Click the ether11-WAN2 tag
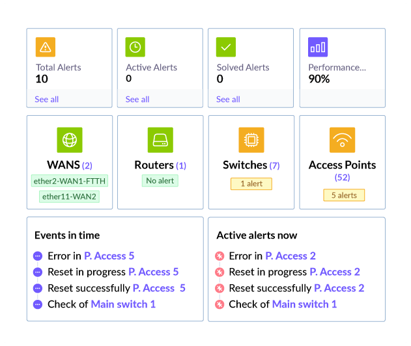This screenshot has height=346, width=411. pos(69,196)
